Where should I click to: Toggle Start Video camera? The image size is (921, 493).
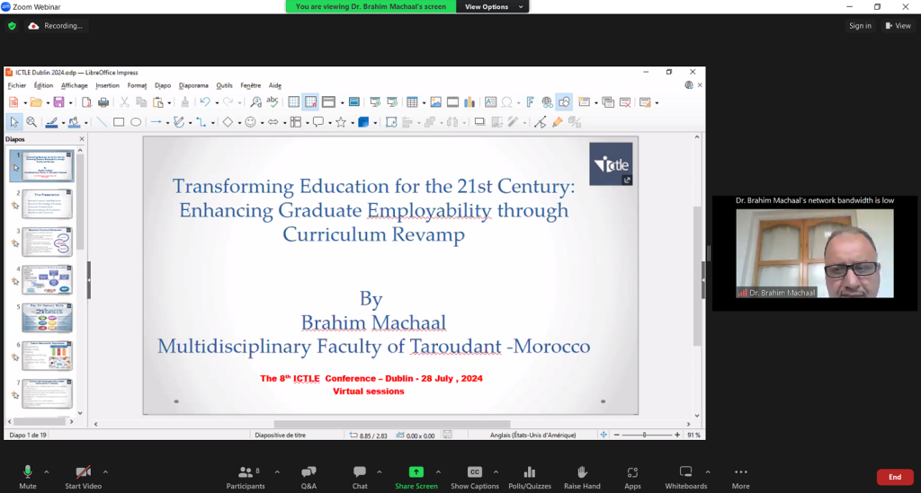point(83,476)
